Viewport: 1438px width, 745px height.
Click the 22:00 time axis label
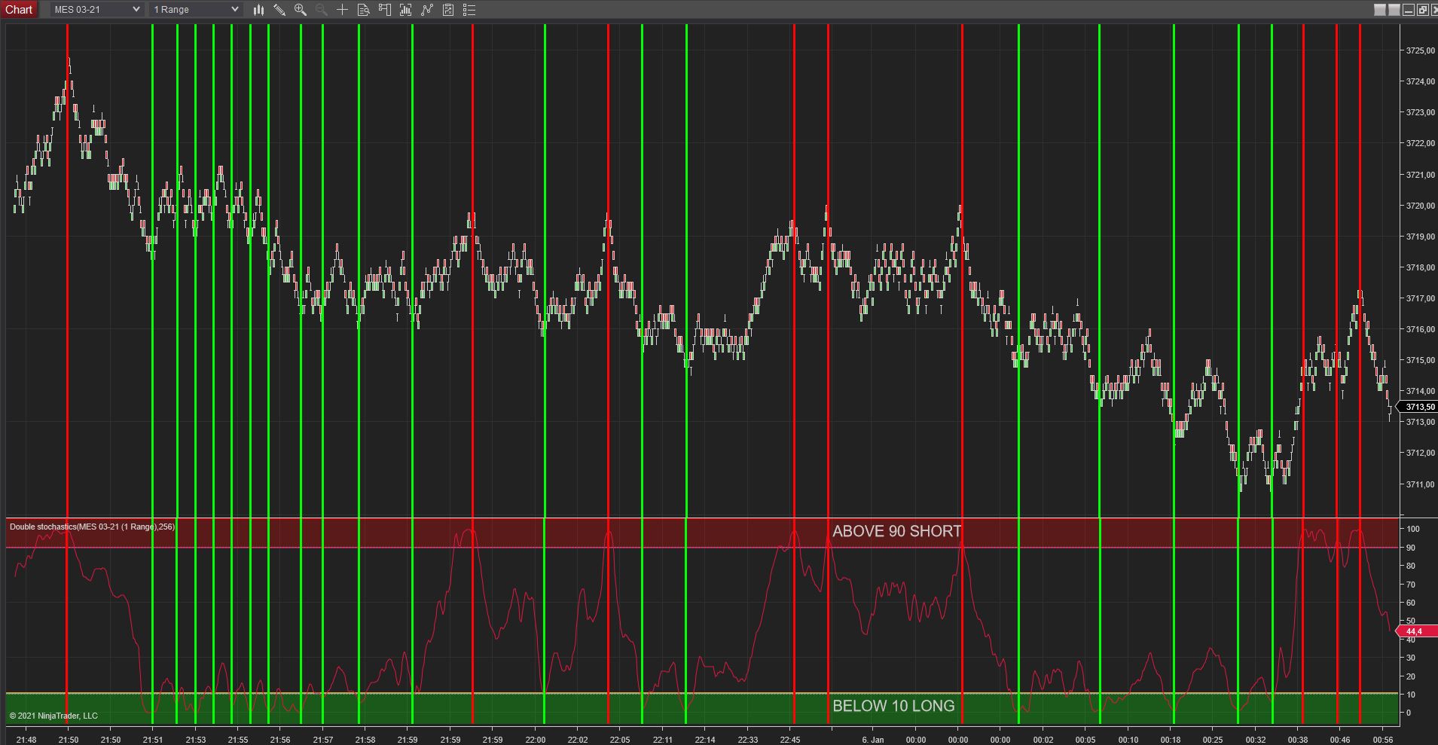click(536, 740)
